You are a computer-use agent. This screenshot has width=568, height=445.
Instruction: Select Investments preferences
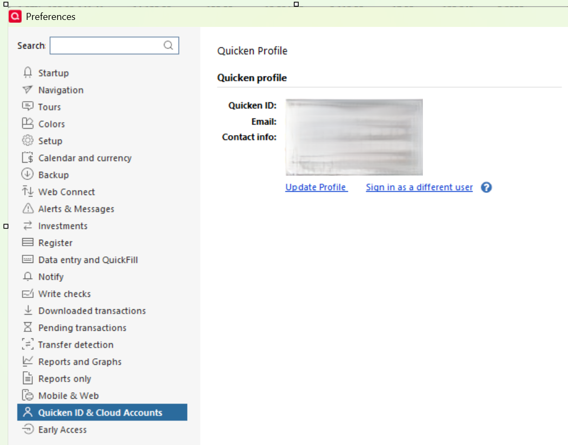click(63, 226)
